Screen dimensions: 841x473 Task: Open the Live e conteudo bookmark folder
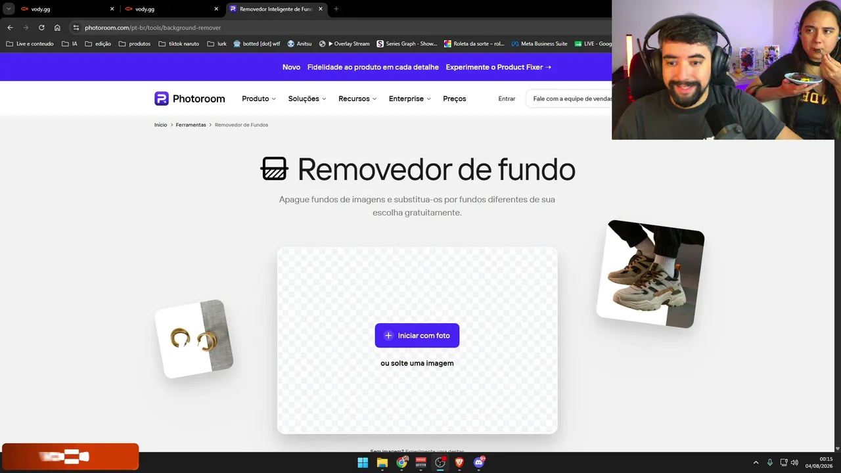tap(30, 44)
